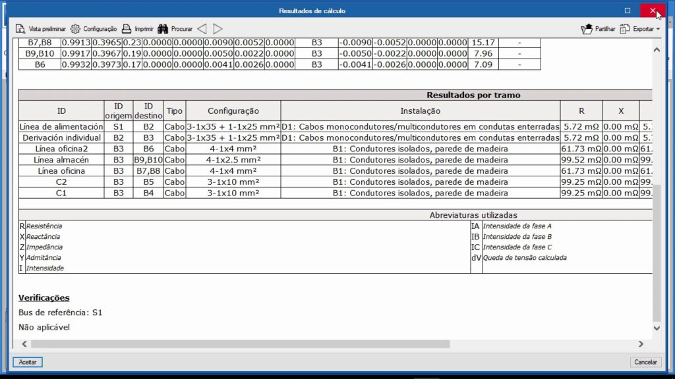675x379 pixels.
Task: Click the Verificações heading text
Action: click(x=44, y=298)
